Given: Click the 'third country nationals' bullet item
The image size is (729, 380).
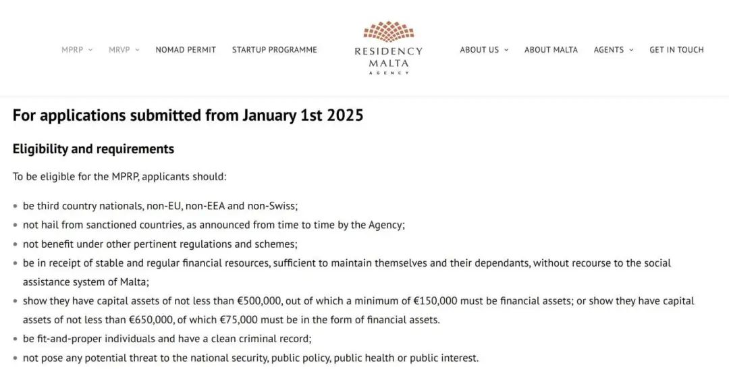Looking at the screenshot, I should 160,206.
